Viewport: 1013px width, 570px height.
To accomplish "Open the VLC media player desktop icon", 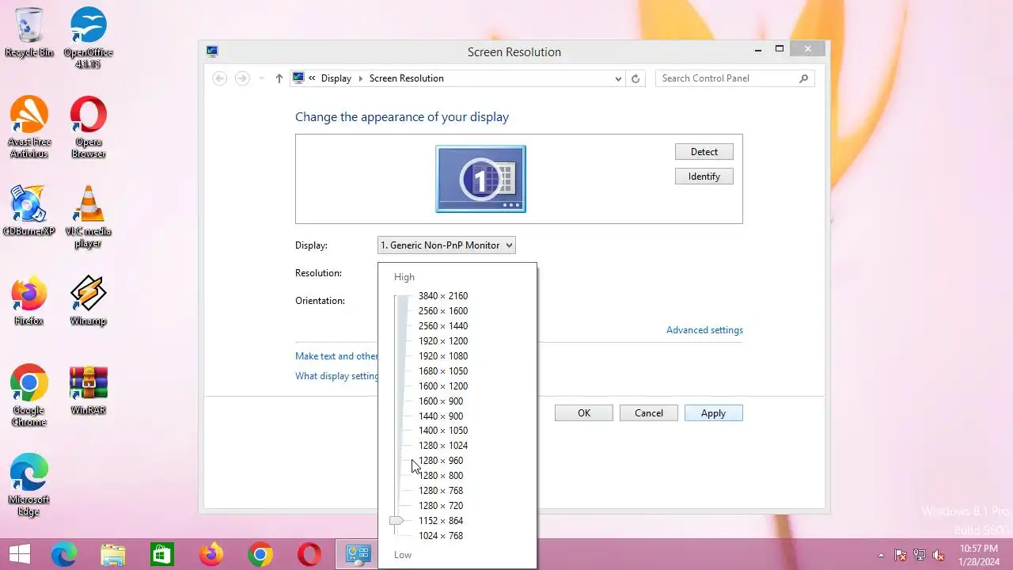I will (88, 216).
